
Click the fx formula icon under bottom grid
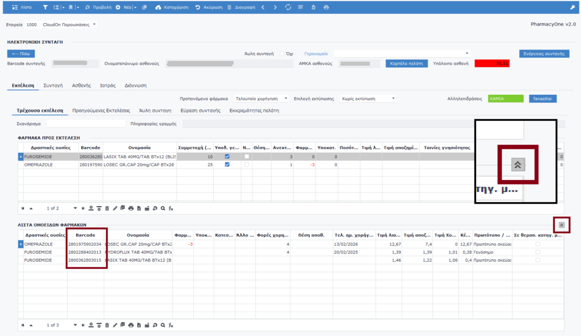tap(171, 325)
